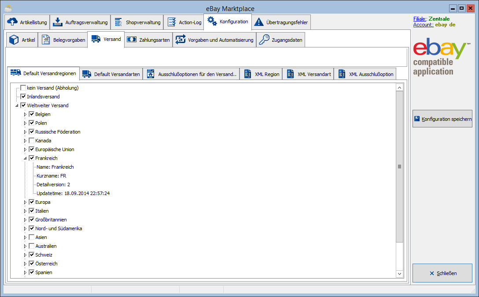Expand the Spanien tree node
This screenshot has height=297, width=479.
coord(25,272)
